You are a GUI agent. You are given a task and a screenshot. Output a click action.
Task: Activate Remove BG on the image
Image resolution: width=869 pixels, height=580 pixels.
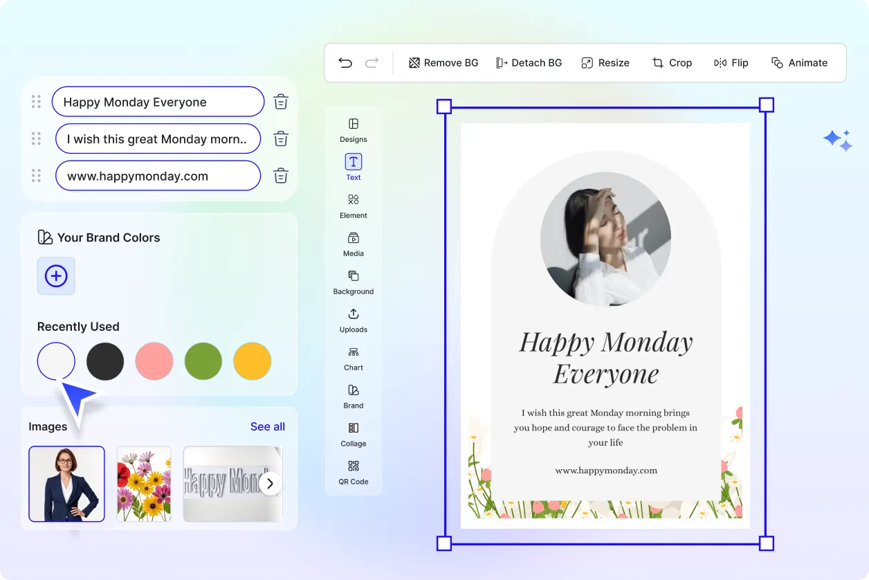click(x=443, y=62)
